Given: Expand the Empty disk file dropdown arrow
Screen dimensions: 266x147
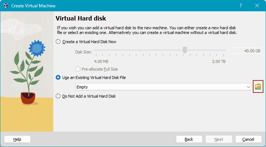Looking at the screenshot, I should [x=248, y=87].
